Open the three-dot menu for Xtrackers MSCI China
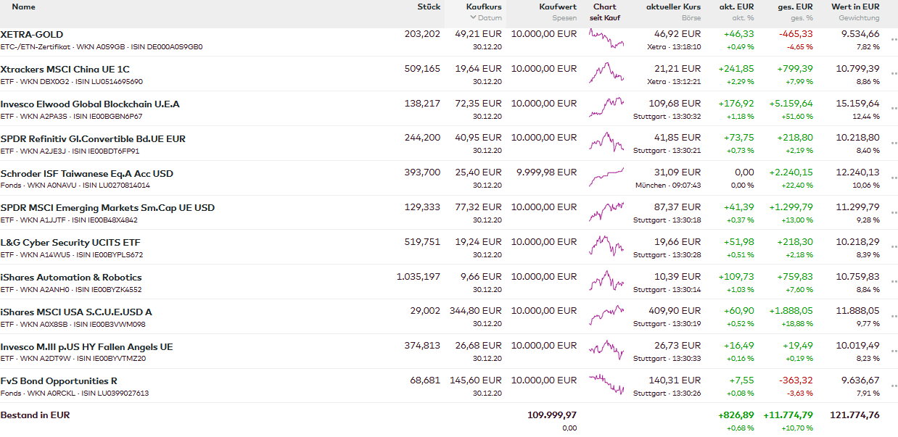The width and height of the screenshot is (898, 437). click(x=893, y=75)
